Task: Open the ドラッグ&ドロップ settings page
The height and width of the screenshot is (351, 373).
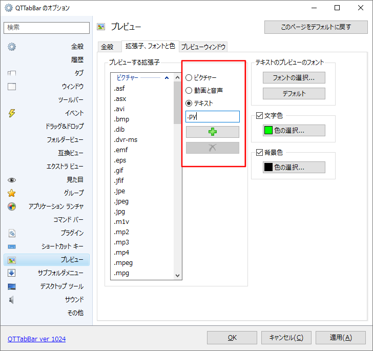Action: 65,126
